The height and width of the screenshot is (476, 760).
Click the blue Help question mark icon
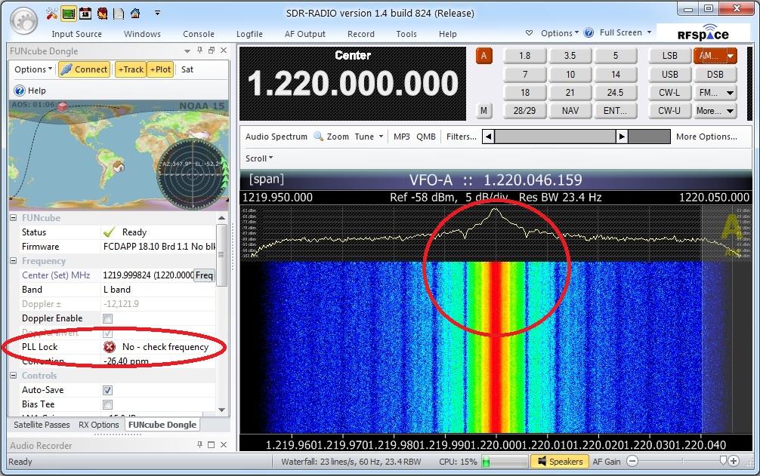tap(19, 91)
